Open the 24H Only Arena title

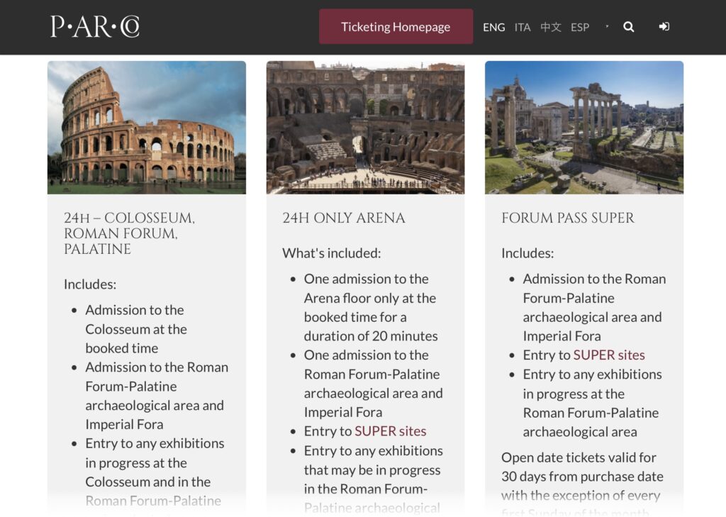[x=344, y=218]
